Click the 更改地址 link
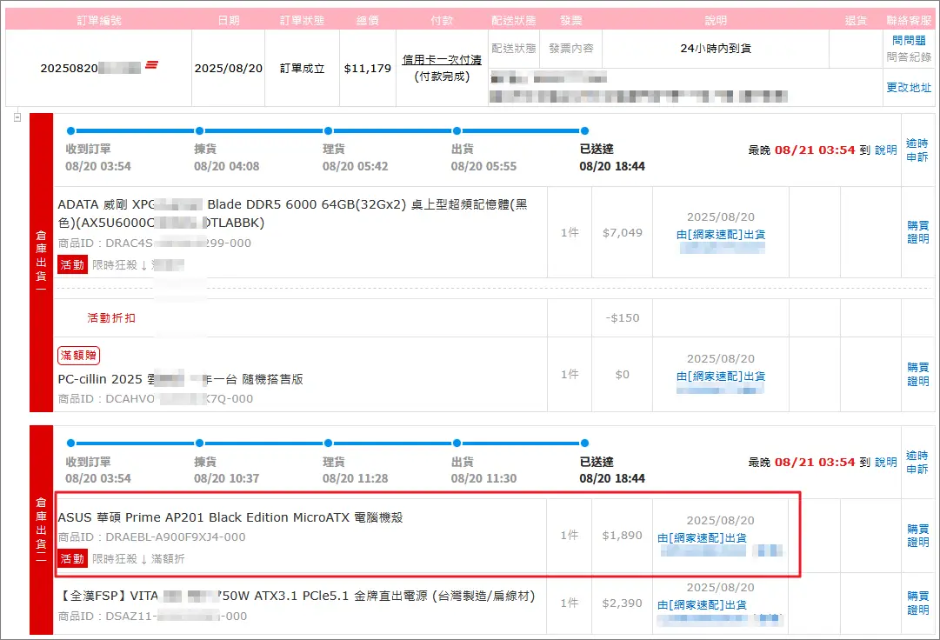Screen dimensions: 940x640 coord(909,88)
